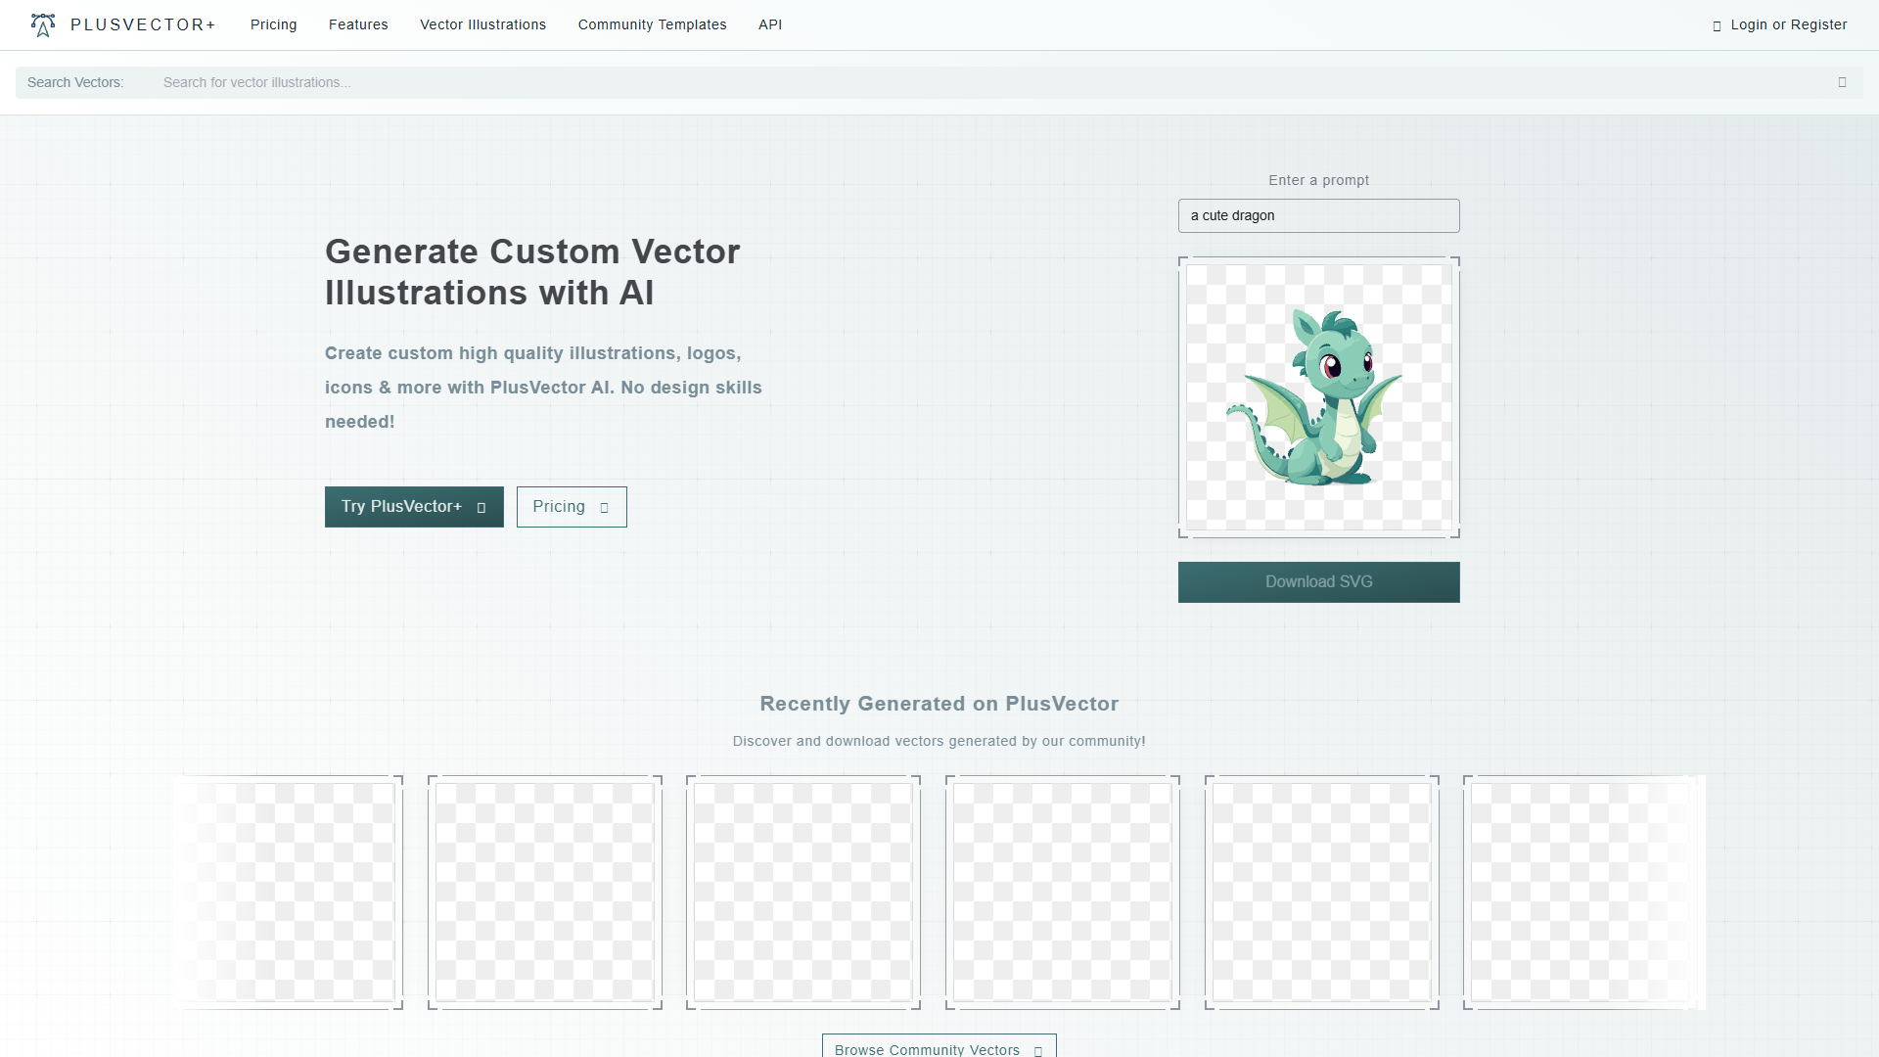Open the API navigation link
Viewport: 1879px width, 1057px height.
(x=770, y=24)
